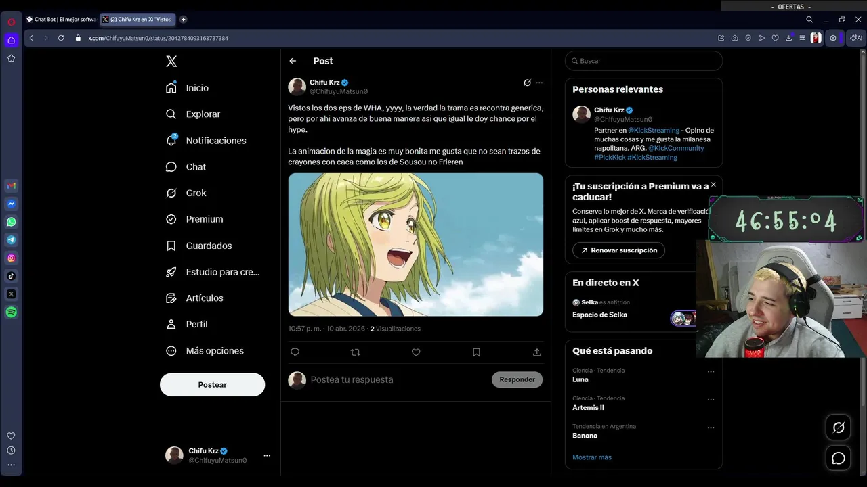This screenshot has width=867, height=487.
Task: Open Guardados in the navigation
Action: pyautogui.click(x=199, y=246)
